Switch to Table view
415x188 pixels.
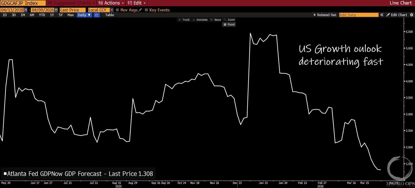tap(109, 15)
